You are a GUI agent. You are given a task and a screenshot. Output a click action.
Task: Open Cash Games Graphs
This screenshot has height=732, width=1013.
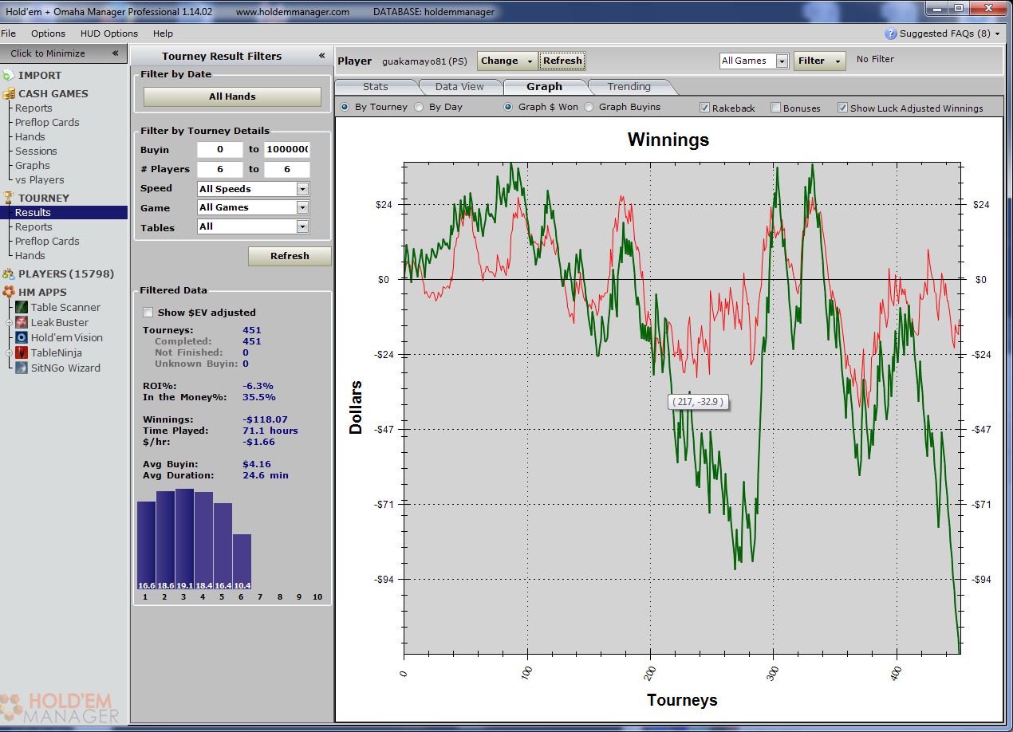[x=33, y=166]
